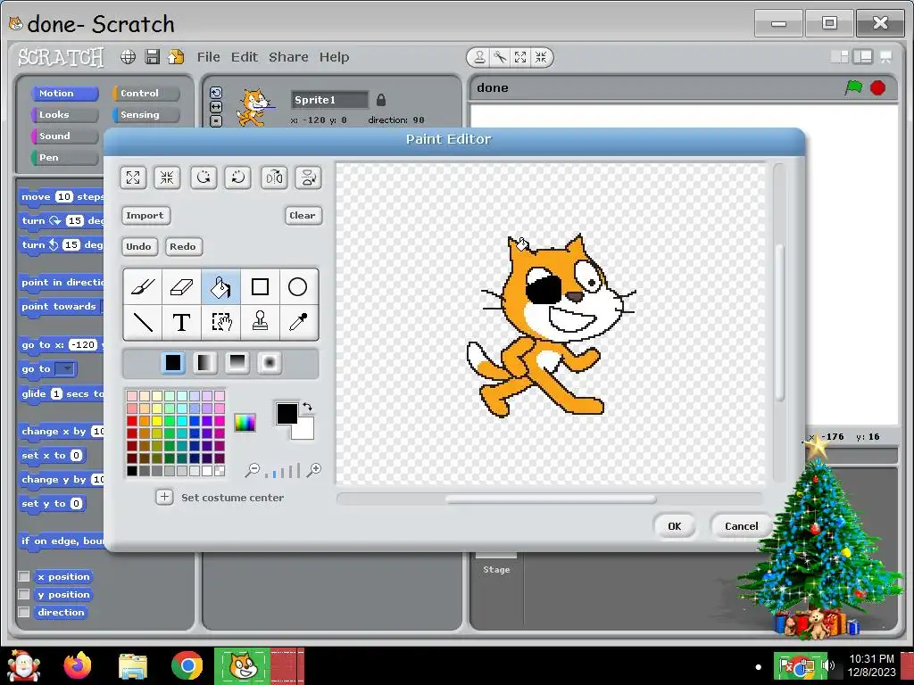Toggle the sprite lock icon
This screenshot has width=914, height=685.
[x=380, y=100]
